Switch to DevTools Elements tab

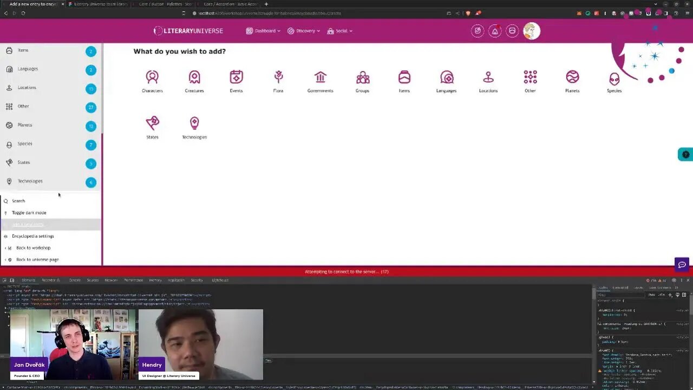click(28, 280)
